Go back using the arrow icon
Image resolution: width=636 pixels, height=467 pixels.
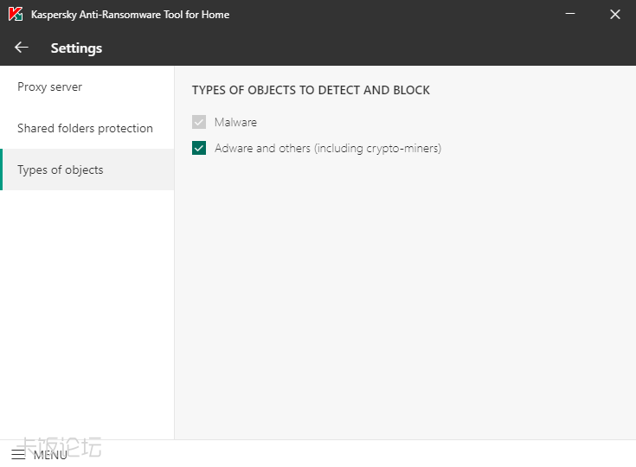click(22, 48)
